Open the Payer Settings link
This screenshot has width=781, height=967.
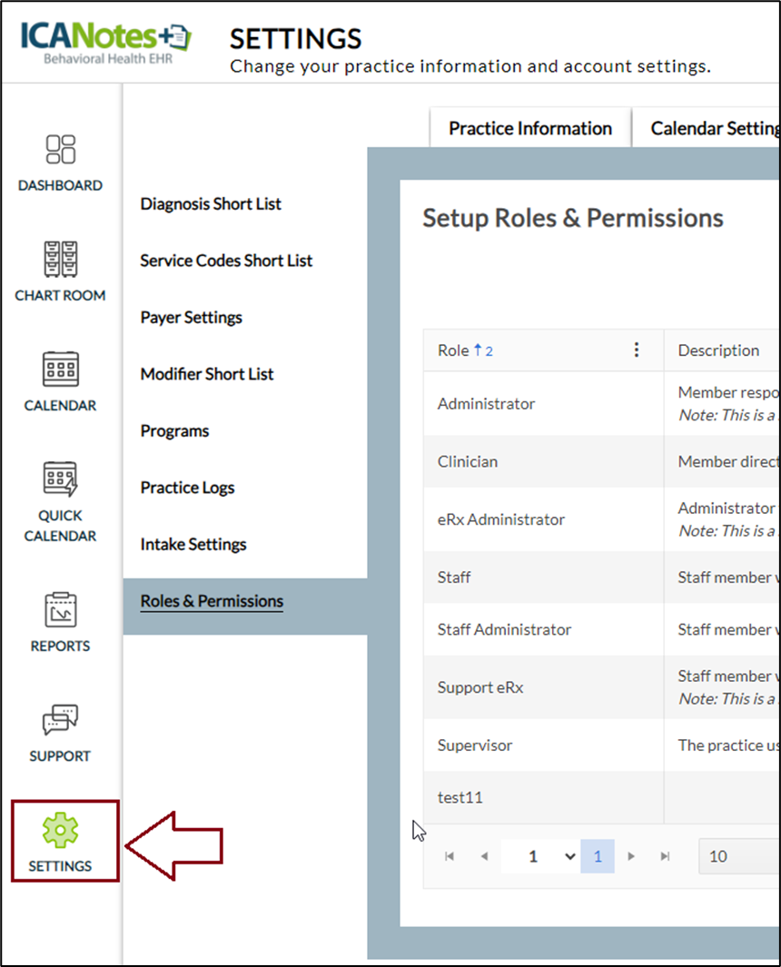191,318
